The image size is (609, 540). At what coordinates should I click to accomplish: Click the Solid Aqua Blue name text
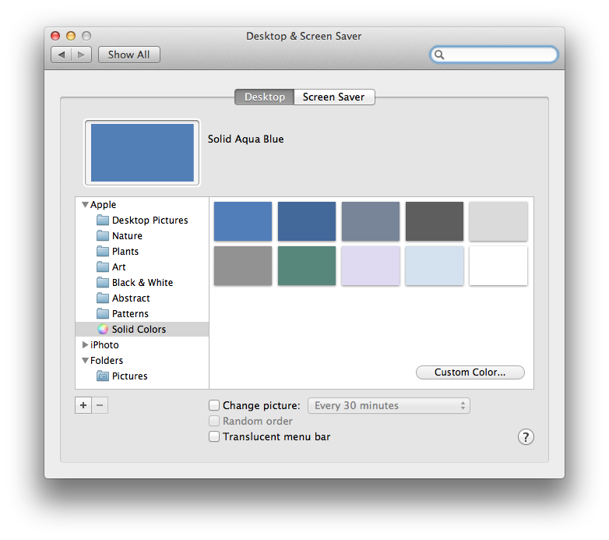[245, 139]
